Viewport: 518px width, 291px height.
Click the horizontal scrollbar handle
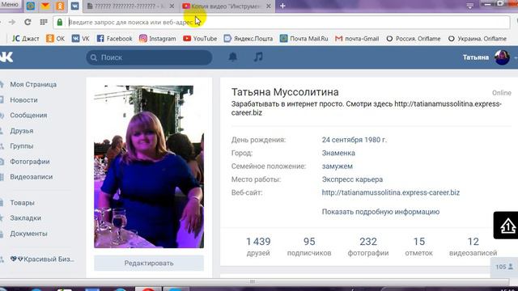pos(253,281)
